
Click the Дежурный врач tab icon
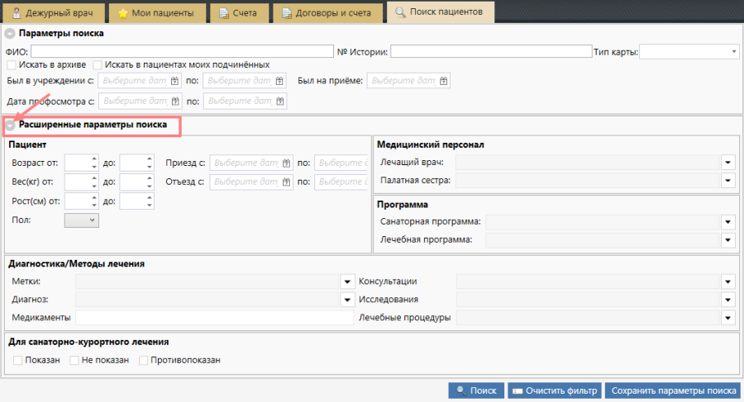pos(15,13)
